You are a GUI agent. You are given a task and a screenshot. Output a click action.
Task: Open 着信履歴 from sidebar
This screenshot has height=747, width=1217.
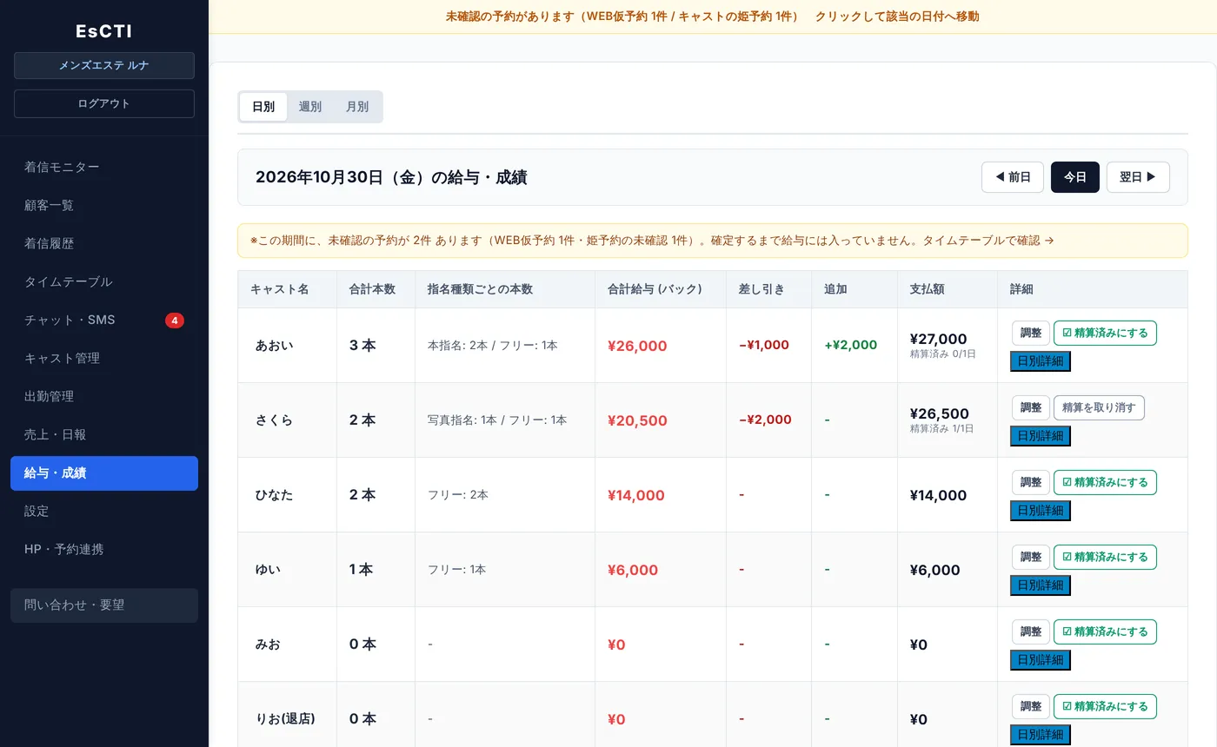click(104, 244)
